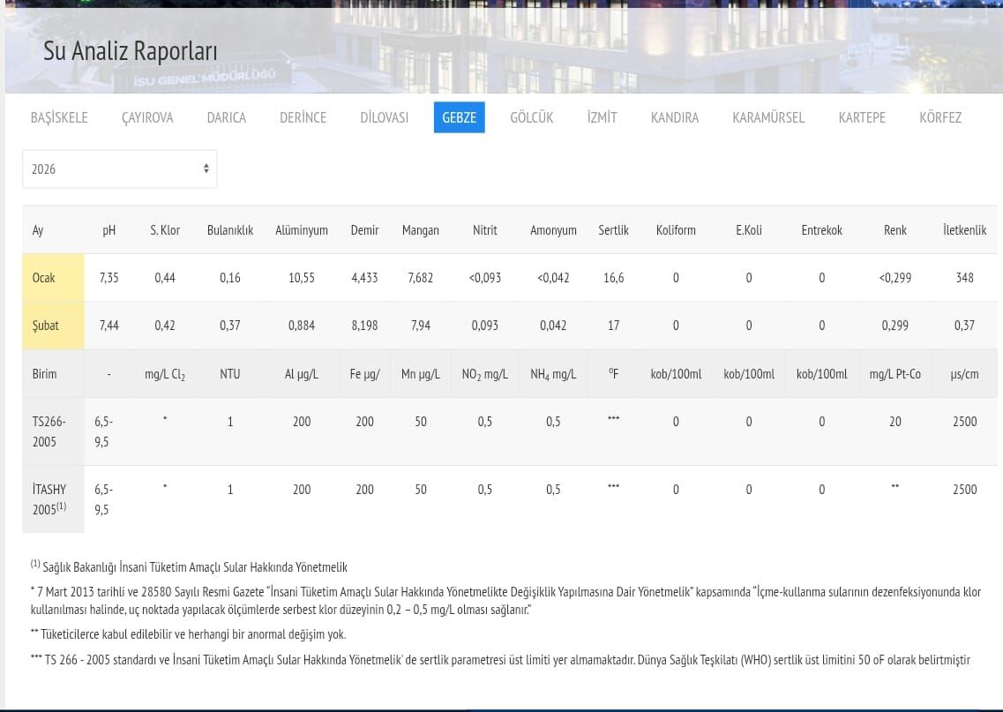1003x712 pixels.
Task: Click the active GEBZE tab
Action: pos(459,117)
